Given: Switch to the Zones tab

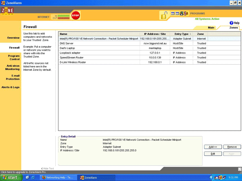Looking at the screenshot, I should click(x=234, y=28).
